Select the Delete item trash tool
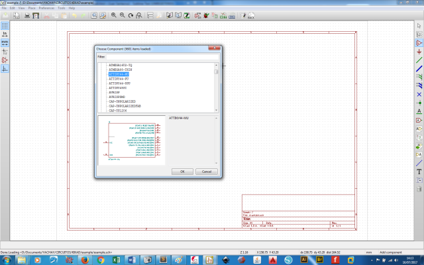The width and height of the screenshot is (424, 265). pos(419,189)
